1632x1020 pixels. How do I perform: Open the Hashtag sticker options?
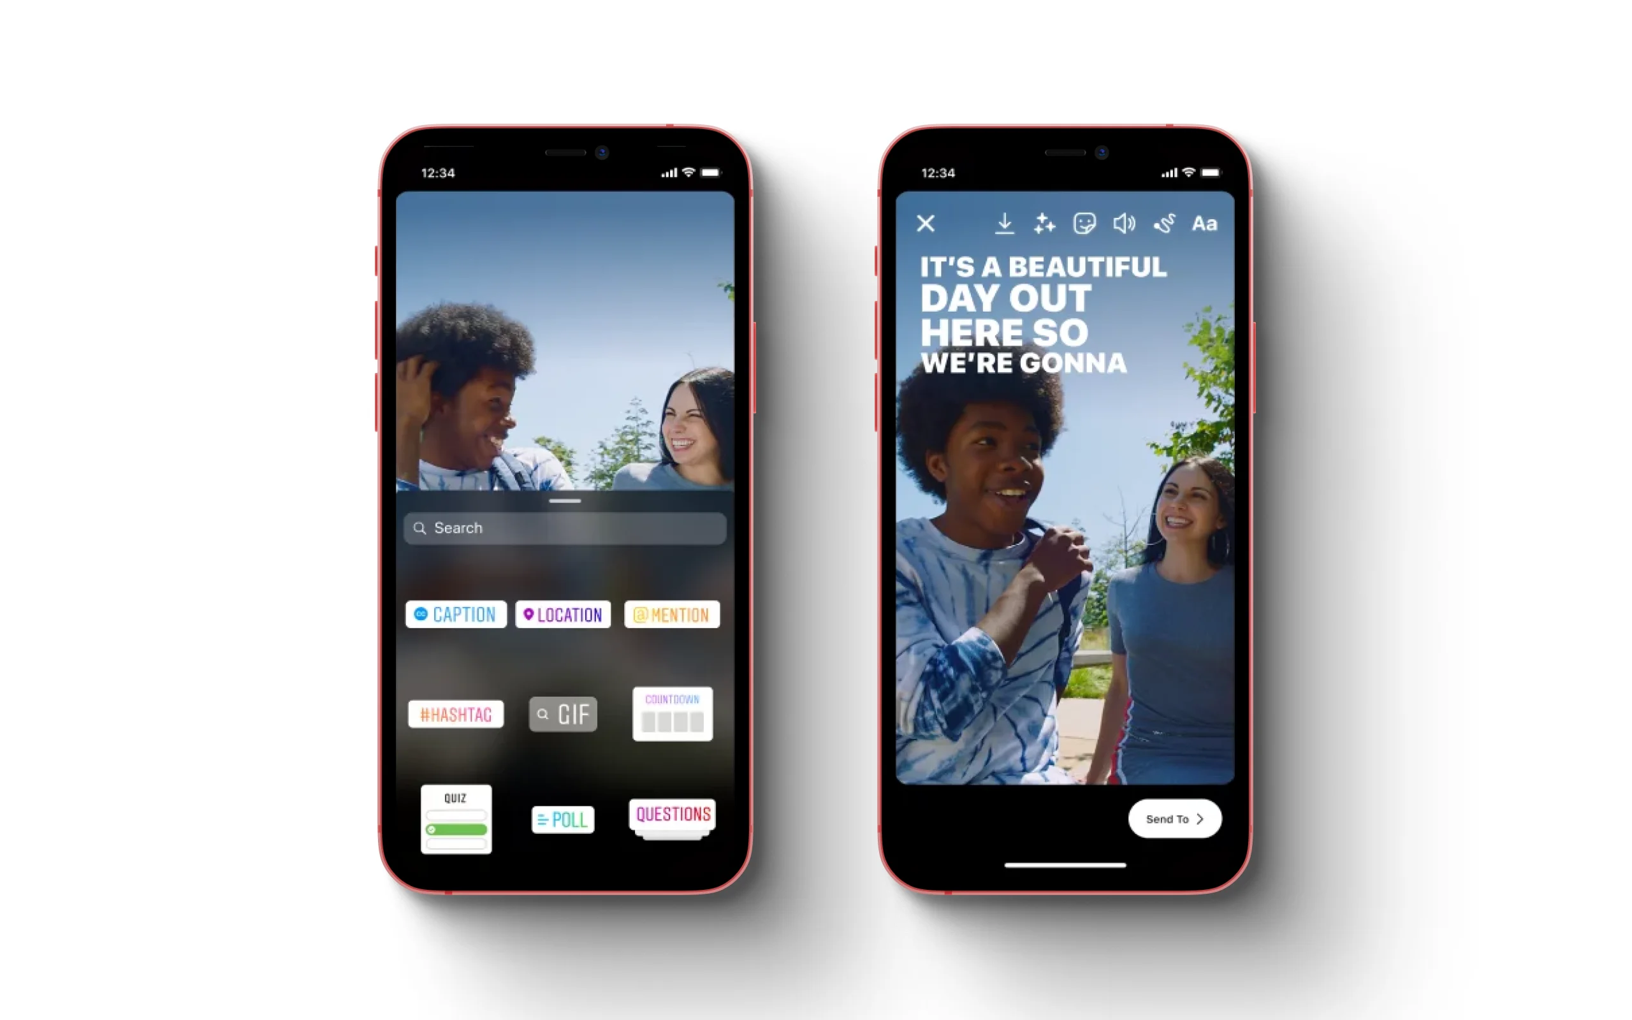[x=456, y=713]
